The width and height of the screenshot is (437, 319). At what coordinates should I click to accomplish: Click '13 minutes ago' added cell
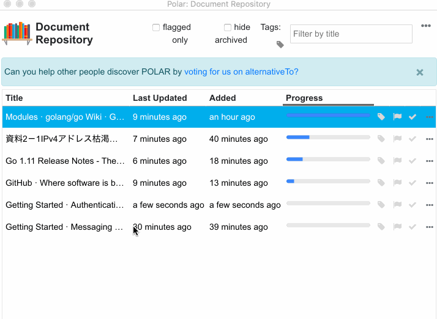coord(239,183)
